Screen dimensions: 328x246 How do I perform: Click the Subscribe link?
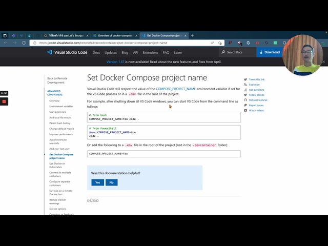point(254,85)
